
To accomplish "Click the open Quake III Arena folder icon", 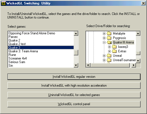I will coord(109,42).
